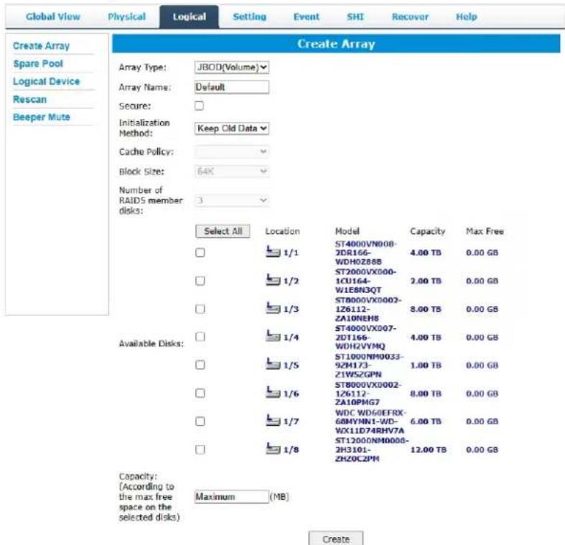Image resolution: width=565 pixels, height=545 pixels.
Task: Click the disk icon at location 1/7
Action: (x=273, y=420)
